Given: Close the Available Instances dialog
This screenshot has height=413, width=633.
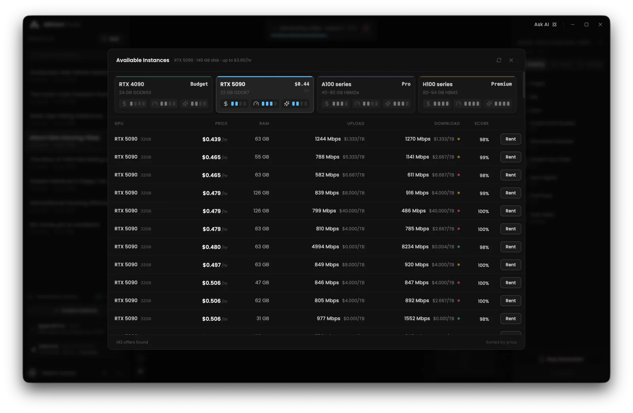Looking at the screenshot, I should coord(511,60).
